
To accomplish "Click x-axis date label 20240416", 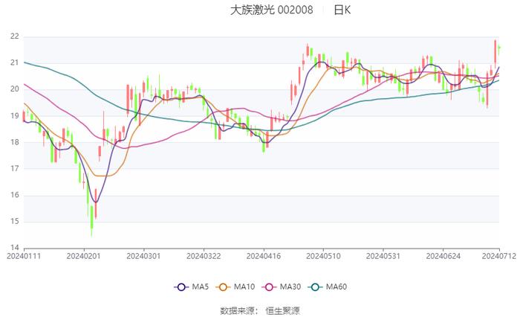I will [x=264, y=256].
